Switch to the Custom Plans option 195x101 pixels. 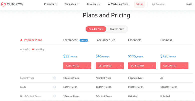click(x=117, y=29)
